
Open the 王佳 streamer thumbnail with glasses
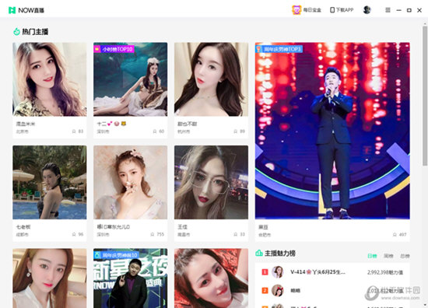[211, 182]
